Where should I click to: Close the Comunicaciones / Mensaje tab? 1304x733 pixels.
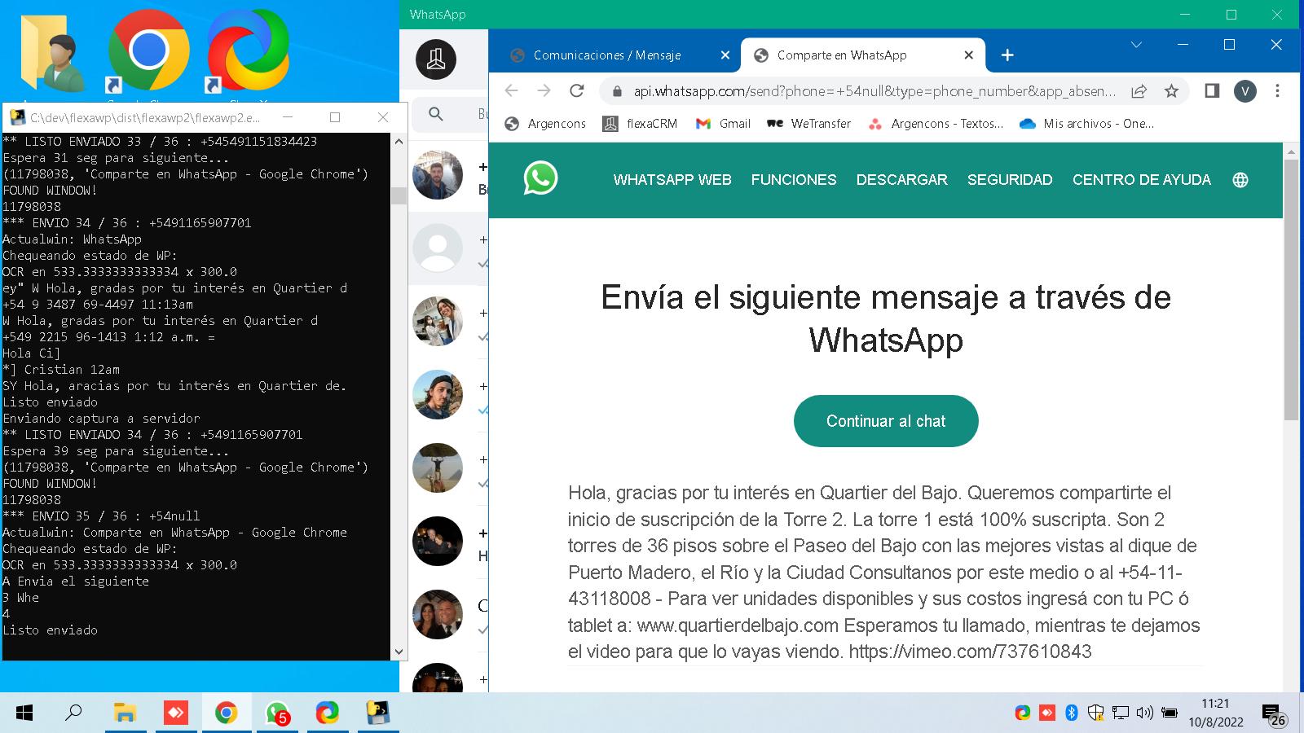pyautogui.click(x=725, y=55)
